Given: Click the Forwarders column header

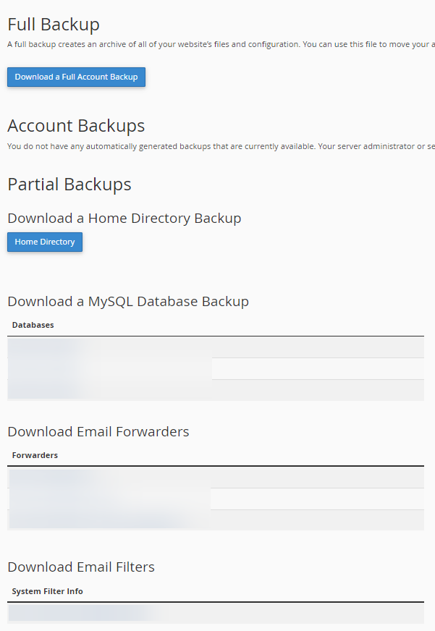Looking at the screenshot, I should tap(35, 455).
